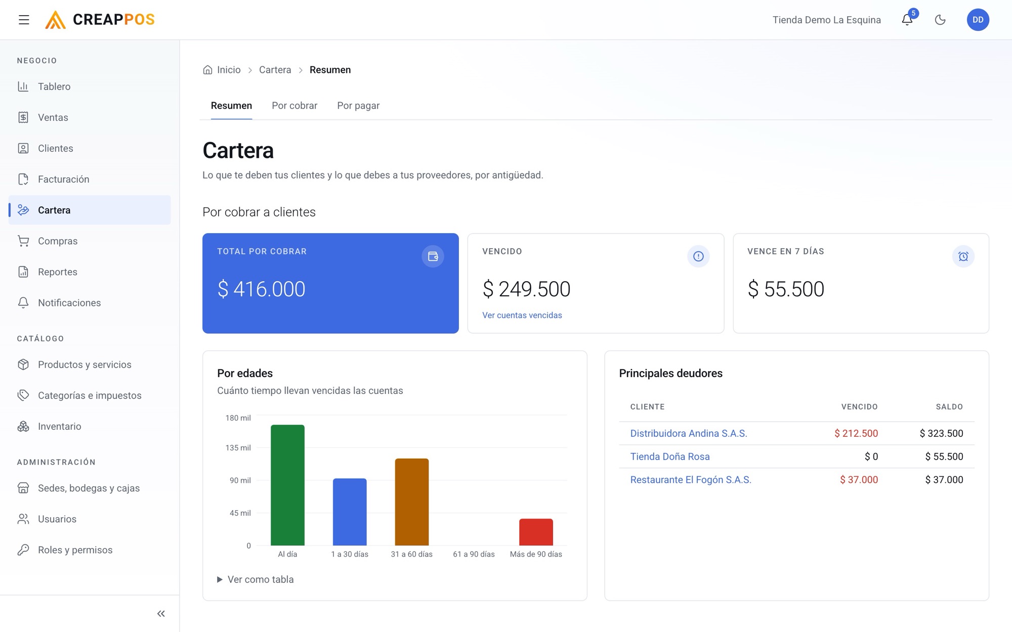Open Productos y servicios

click(90, 365)
